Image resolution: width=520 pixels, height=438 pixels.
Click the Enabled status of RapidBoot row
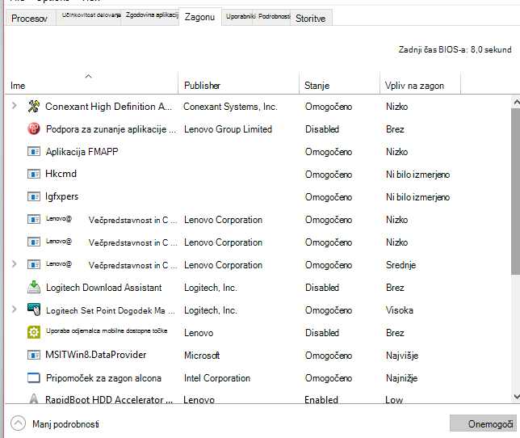pos(321,399)
